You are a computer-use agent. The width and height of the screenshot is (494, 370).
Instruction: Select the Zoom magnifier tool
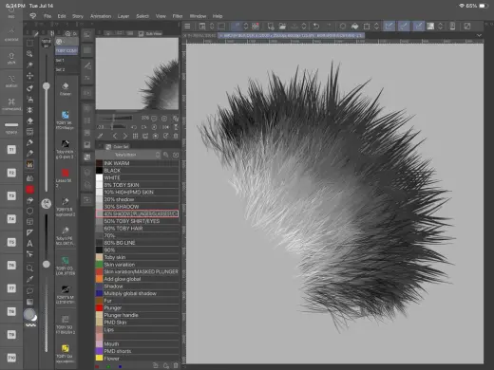point(29,268)
